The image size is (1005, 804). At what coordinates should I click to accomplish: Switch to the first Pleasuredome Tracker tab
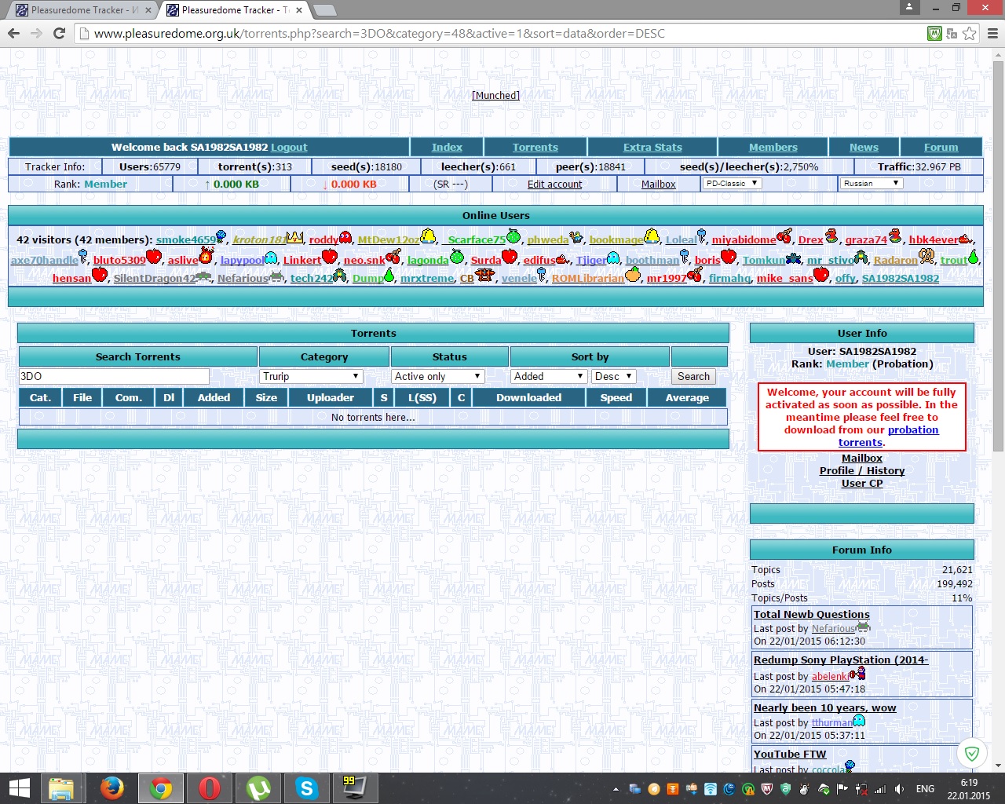pos(83,10)
